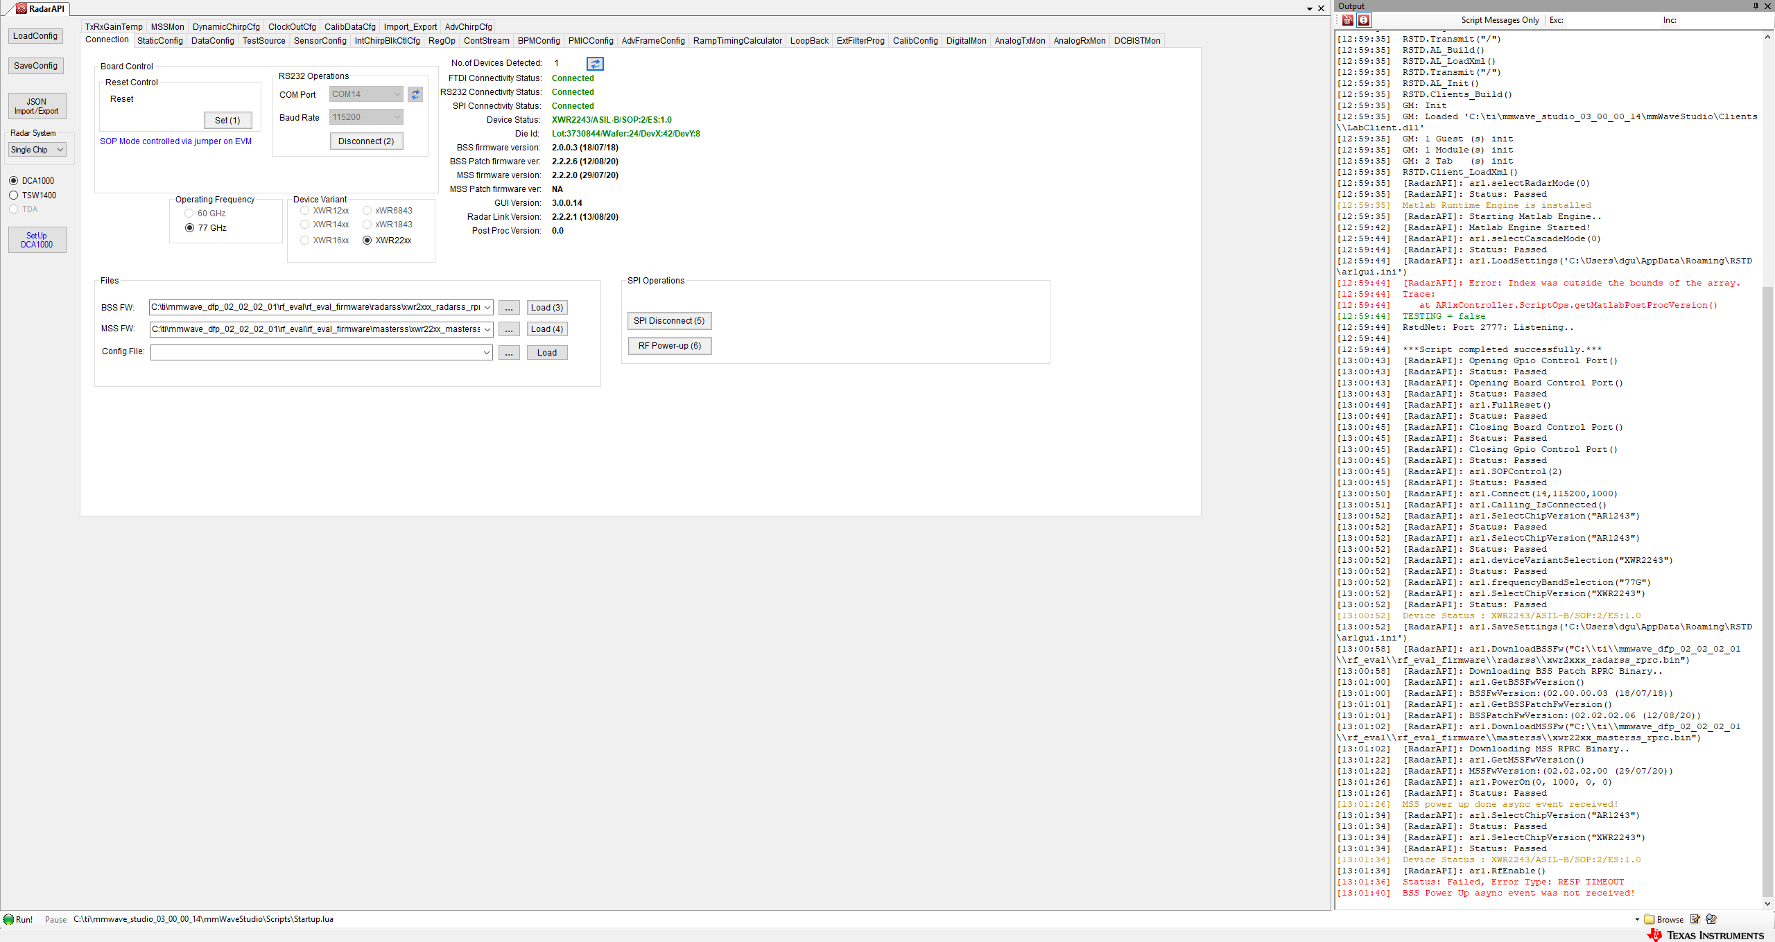This screenshot has height=942, width=1775.
Task: Switch to the StaticConfig tab
Action: coord(159,41)
